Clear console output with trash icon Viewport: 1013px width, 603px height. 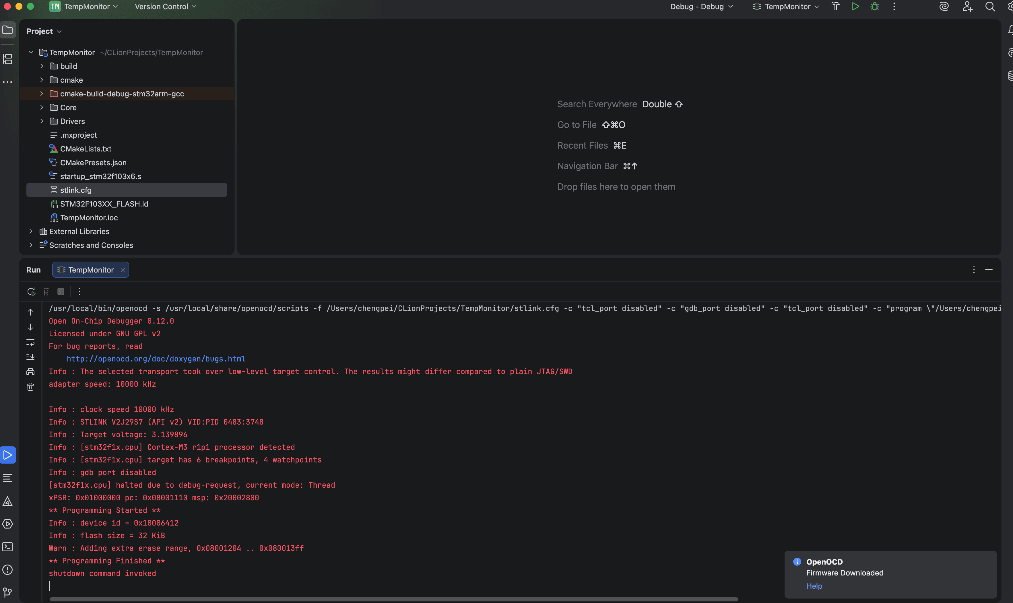30,386
